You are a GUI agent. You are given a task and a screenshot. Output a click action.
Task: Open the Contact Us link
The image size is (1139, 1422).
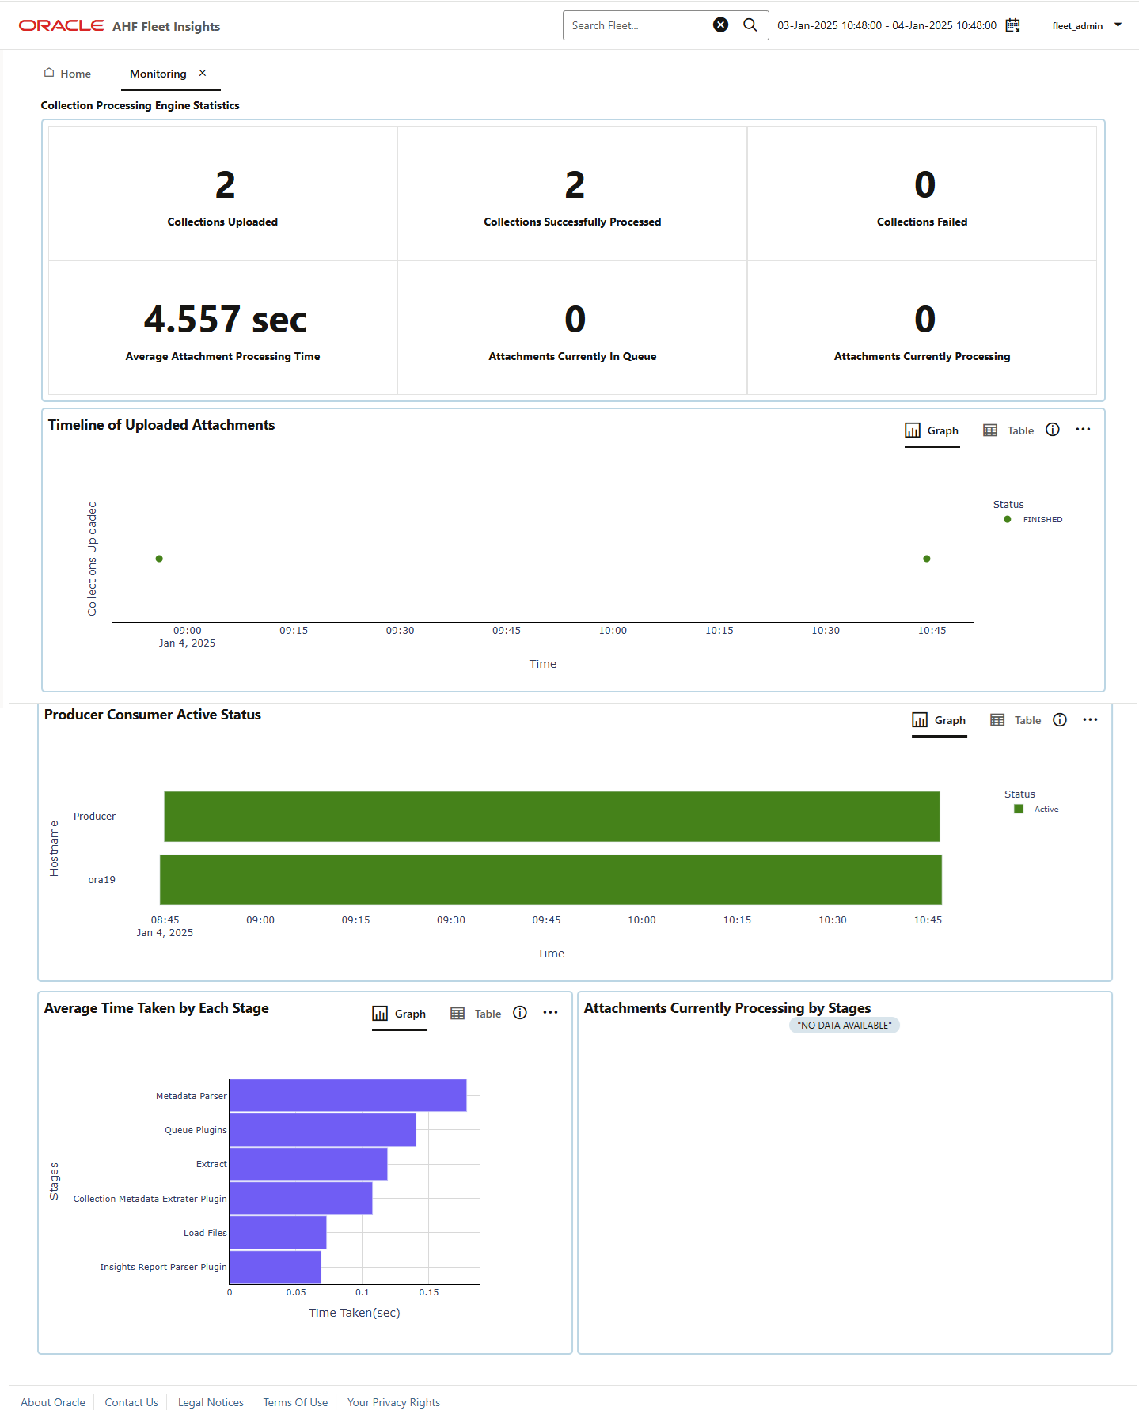pos(131,1402)
